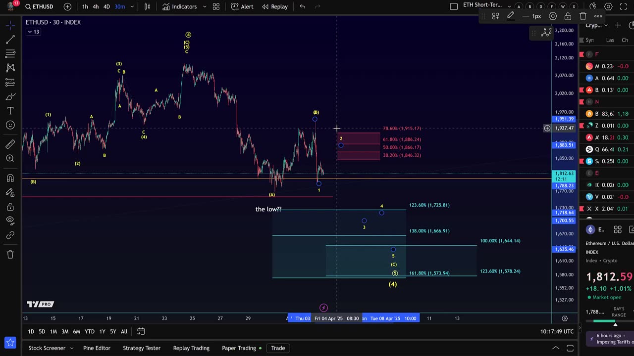
Task: Select the brush drawing tool
Action: coord(10,96)
